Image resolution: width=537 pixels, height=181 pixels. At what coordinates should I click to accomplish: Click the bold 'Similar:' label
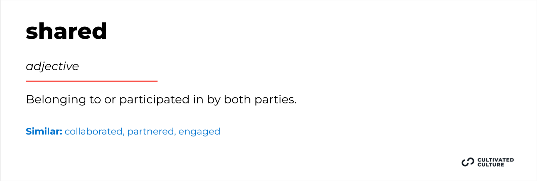[x=44, y=131]
